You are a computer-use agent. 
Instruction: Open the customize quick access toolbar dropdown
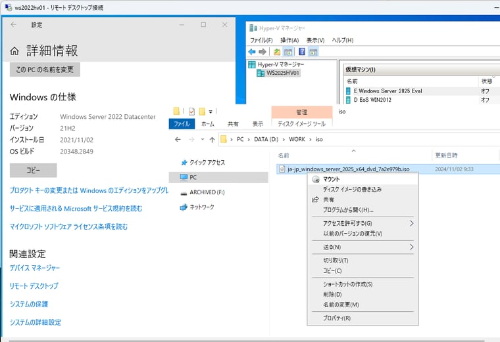point(211,112)
